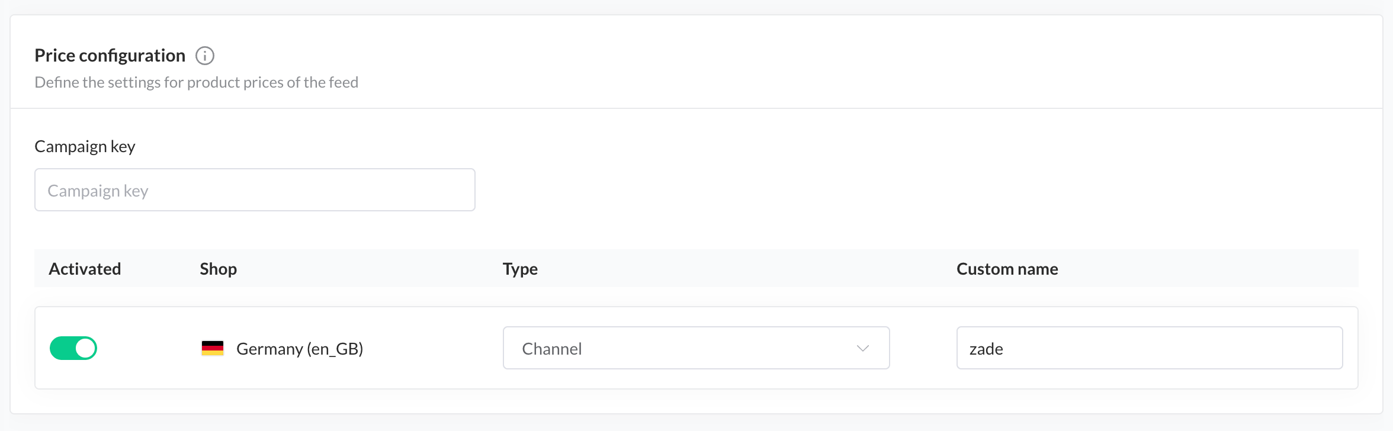This screenshot has width=1393, height=431.
Task: Click the "Shop" column header
Action: [x=218, y=269]
